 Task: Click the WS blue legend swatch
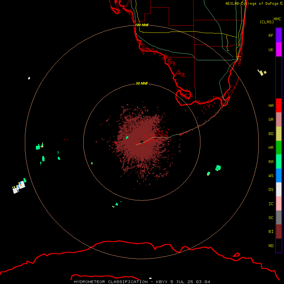(x=279, y=175)
